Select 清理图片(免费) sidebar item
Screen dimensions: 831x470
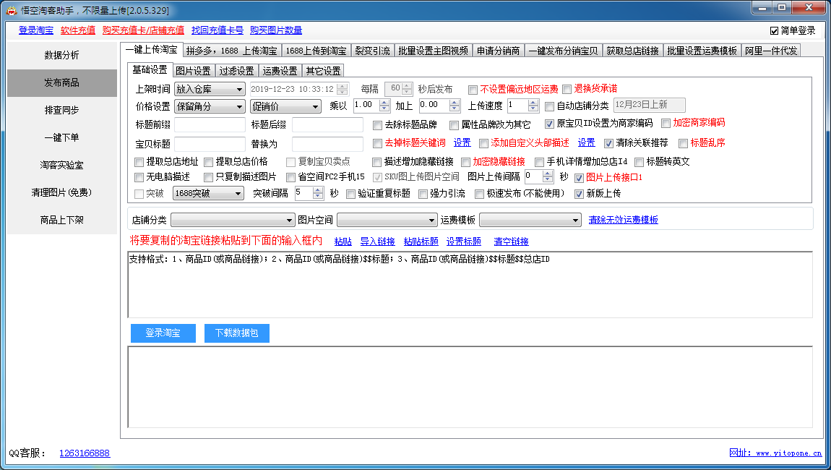click(x=62, y=192)
